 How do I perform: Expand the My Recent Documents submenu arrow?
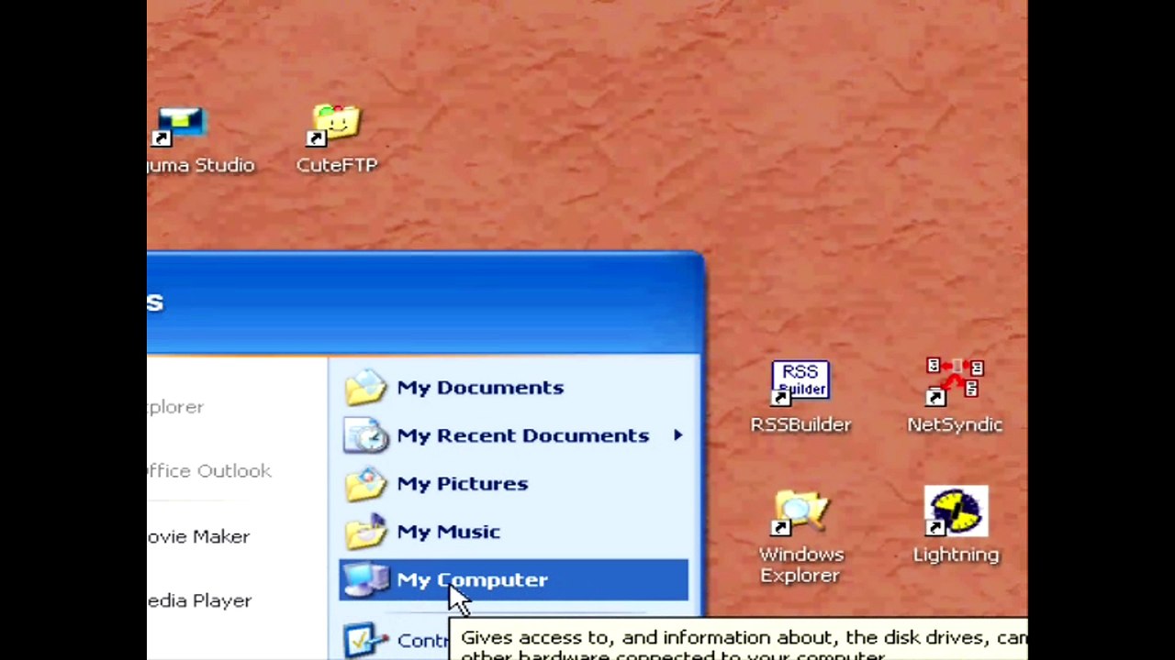pyautogui.click(x=677, y=435)
